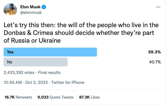
Task: Click the 40.7% result percentage
Action: (155, 62)
